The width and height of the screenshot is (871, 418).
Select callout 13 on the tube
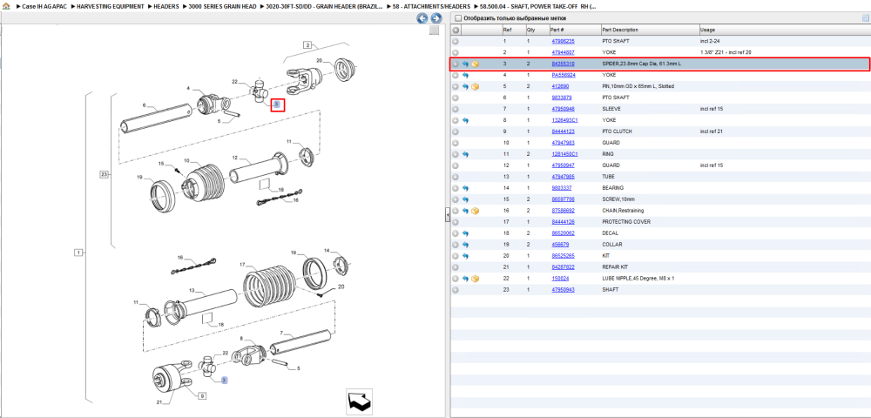(x=191, y=290)
